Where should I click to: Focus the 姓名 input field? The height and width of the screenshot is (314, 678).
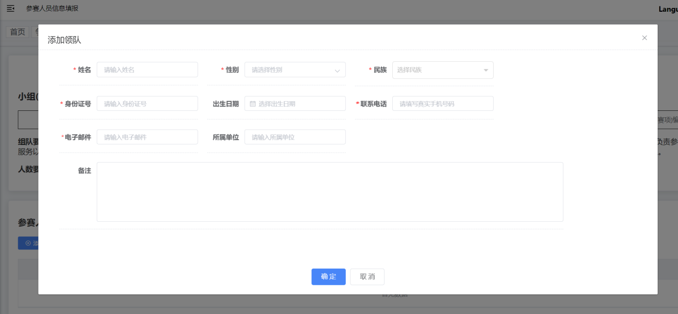147,70
